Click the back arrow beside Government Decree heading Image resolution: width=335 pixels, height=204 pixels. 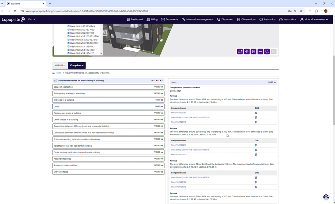click(55, 81)
